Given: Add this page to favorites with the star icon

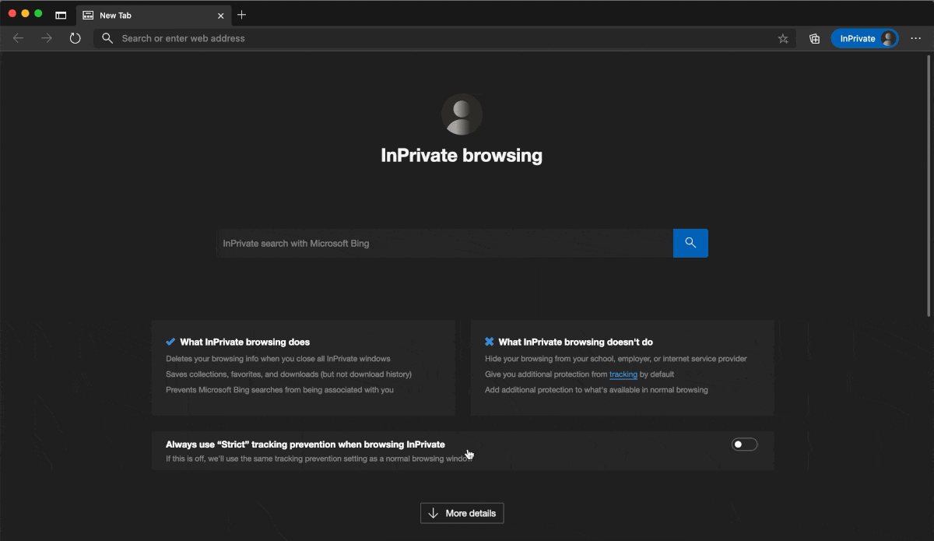Looking at the screenshot, I should [783, 38].
